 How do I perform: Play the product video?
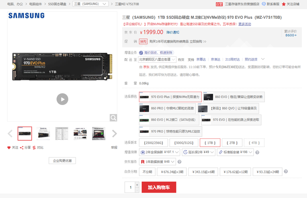point(62,99)
